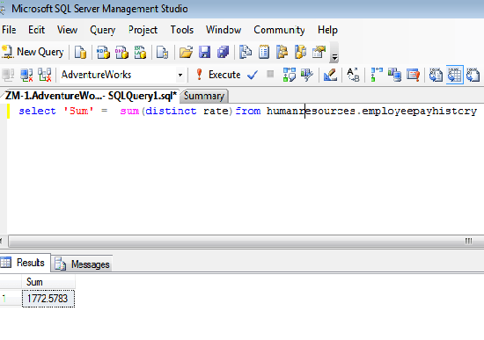The height and width of the screenshot is (340, 484).
Task: Show the Template Explorer window
Action: click(300, 52)
